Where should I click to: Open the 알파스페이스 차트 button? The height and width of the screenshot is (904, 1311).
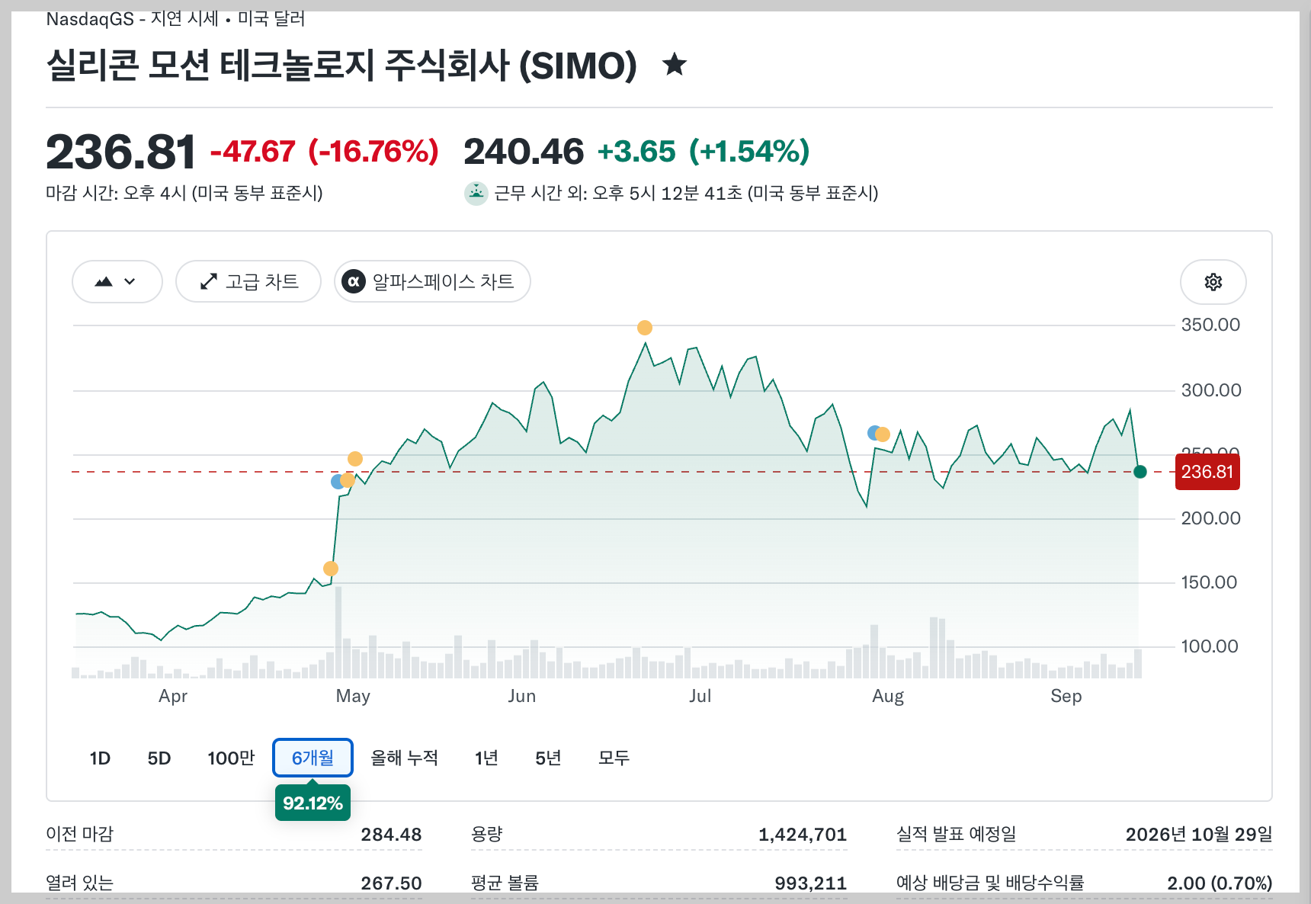point(432,281)
